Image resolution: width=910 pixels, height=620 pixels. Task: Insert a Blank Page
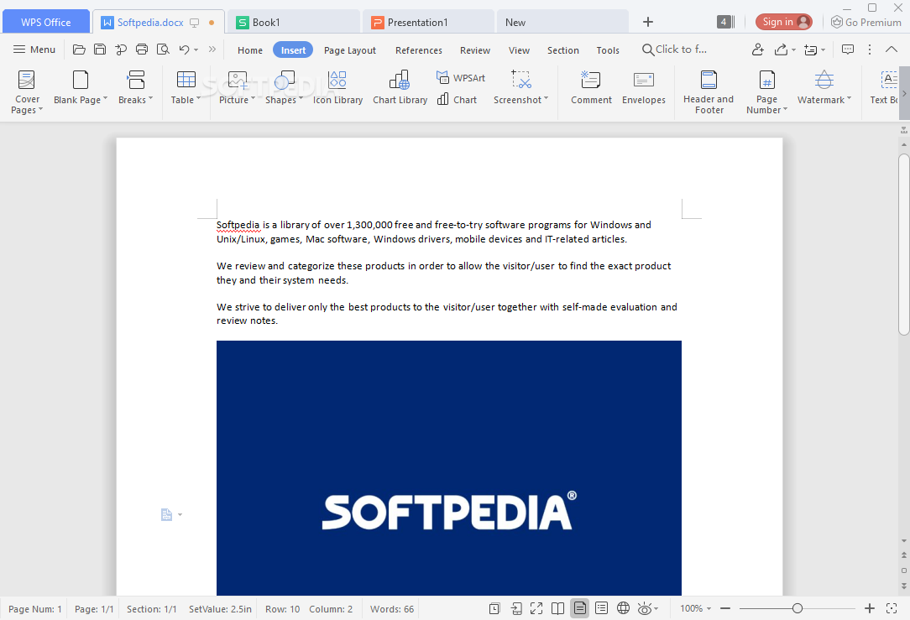point(80,87)
